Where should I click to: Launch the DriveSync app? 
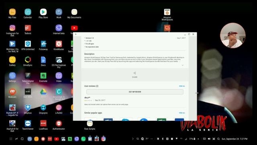click(28, 60)
